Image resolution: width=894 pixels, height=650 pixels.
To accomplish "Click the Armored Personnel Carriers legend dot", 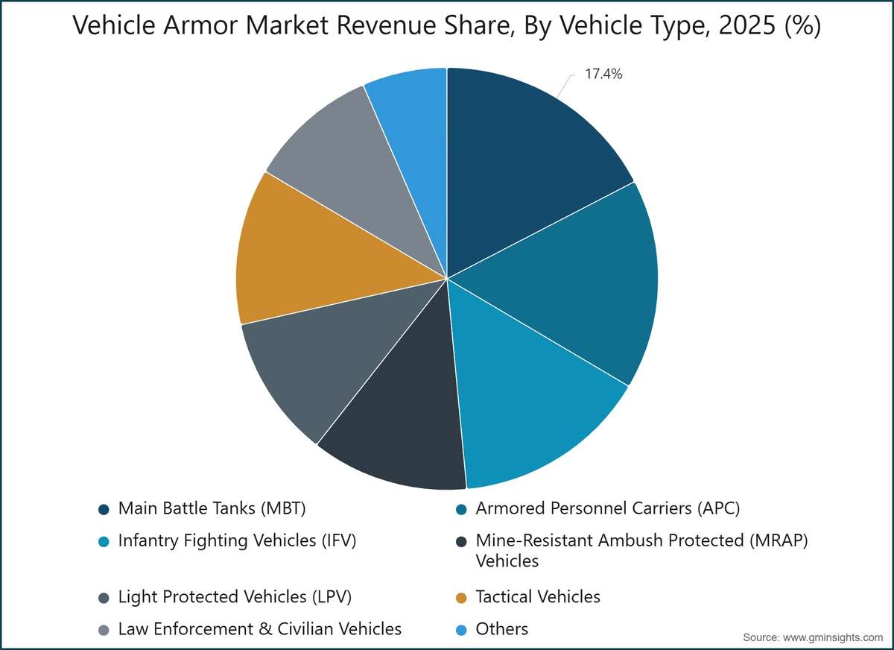I will tap(461, 509).
